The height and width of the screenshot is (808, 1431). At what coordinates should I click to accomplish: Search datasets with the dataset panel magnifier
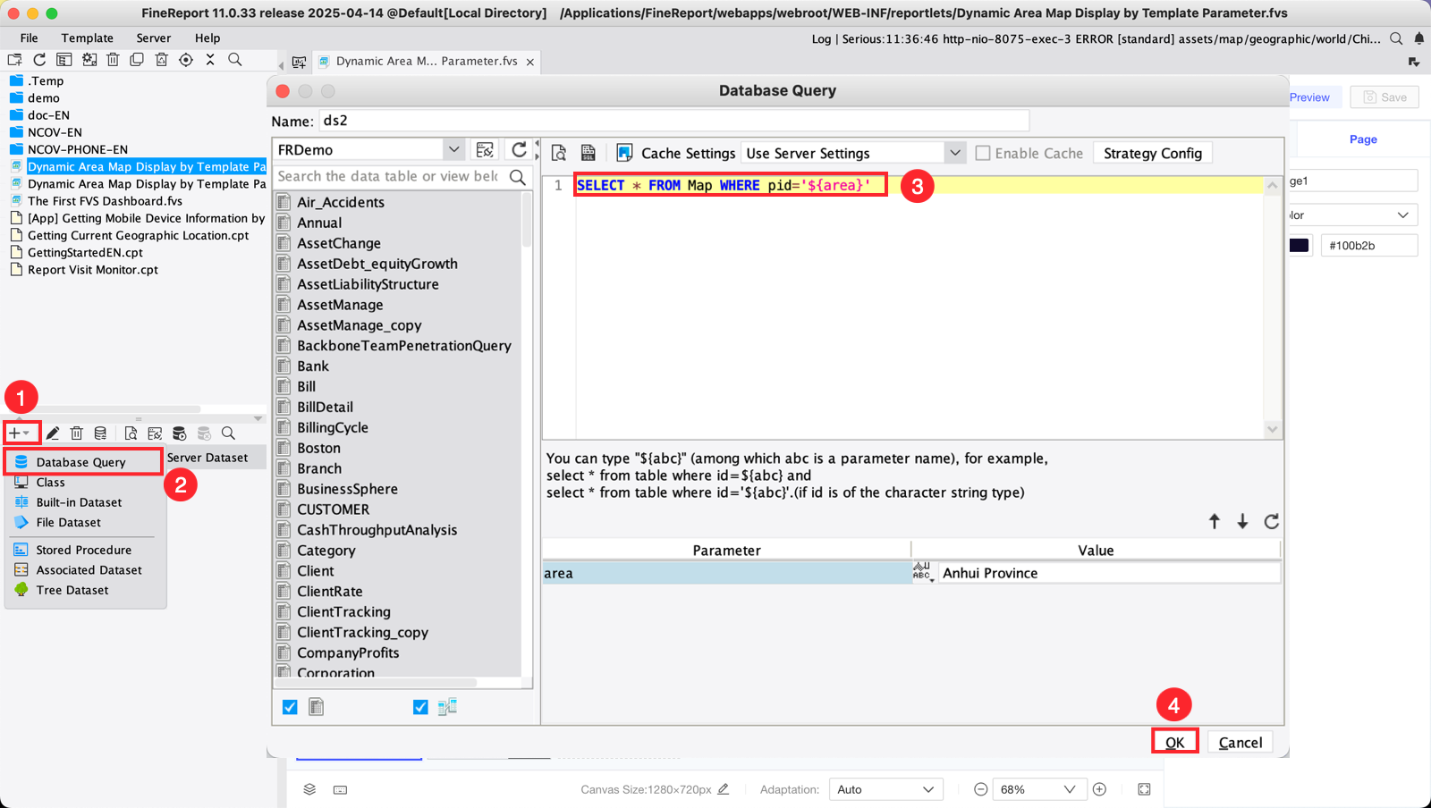(228, 433)
